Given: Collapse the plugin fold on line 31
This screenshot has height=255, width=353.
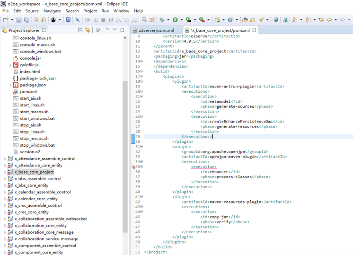Looking at the screenshot, I should coord(141,147).
